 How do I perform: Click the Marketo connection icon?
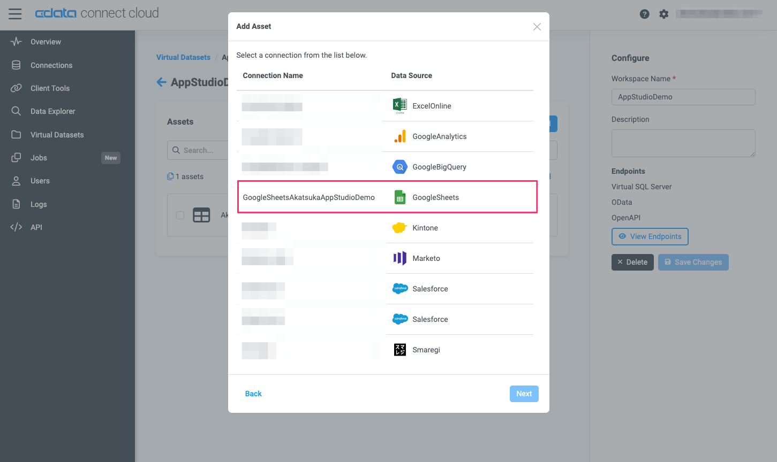tap(399, 258)
